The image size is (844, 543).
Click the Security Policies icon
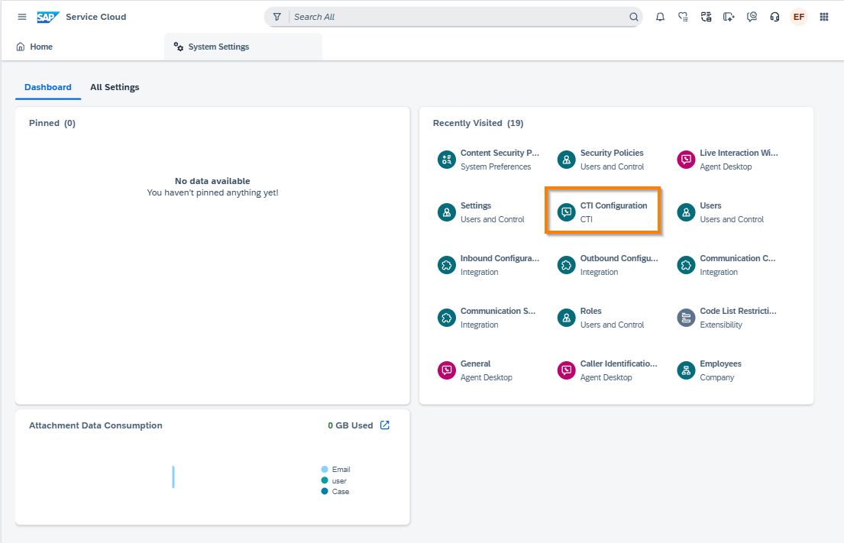pyautogui.click(x=566, y=160)
